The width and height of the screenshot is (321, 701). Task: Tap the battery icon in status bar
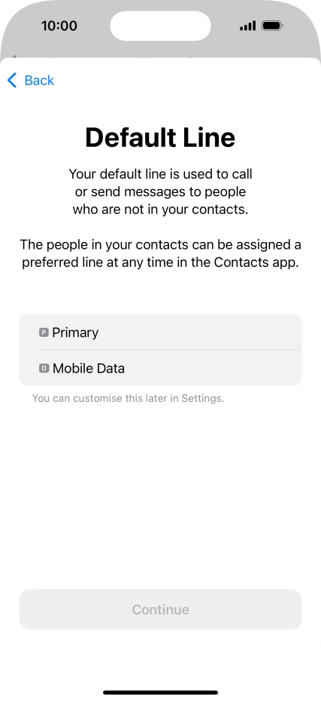[x=272, y=26]
